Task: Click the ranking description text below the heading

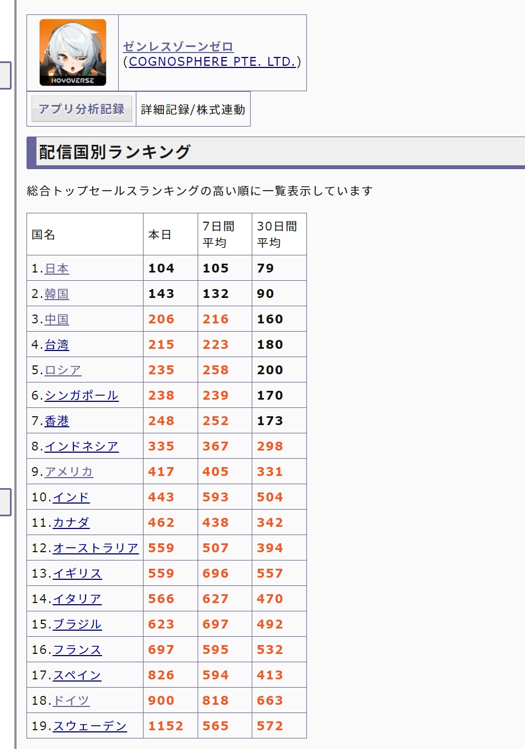Action: pyautogui.click(x=200, y=191)
